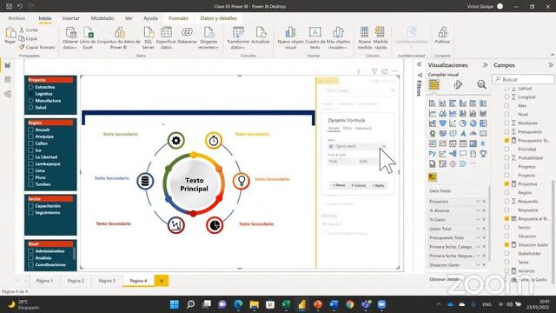Viewport: 556px width, 313px height.
Task: Click the Type to search value field
Action: point(357,146)
